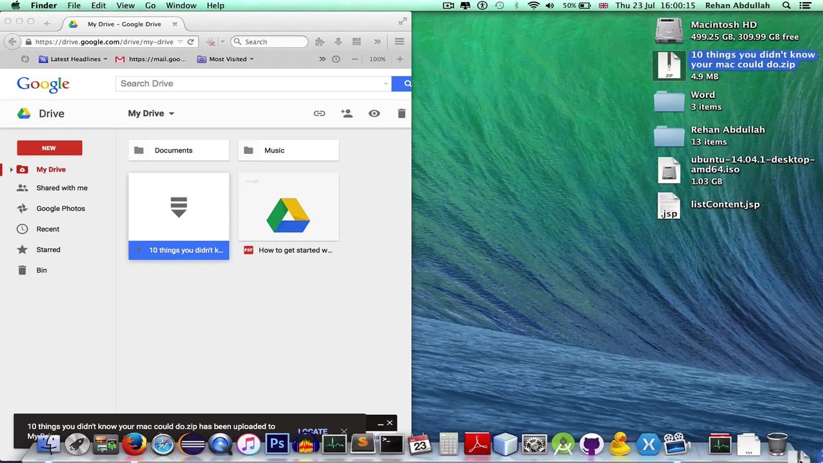Reload the page with the refresh icon
Screen dimensions: 823x463
pyautogui.click(x=190, y=42)
